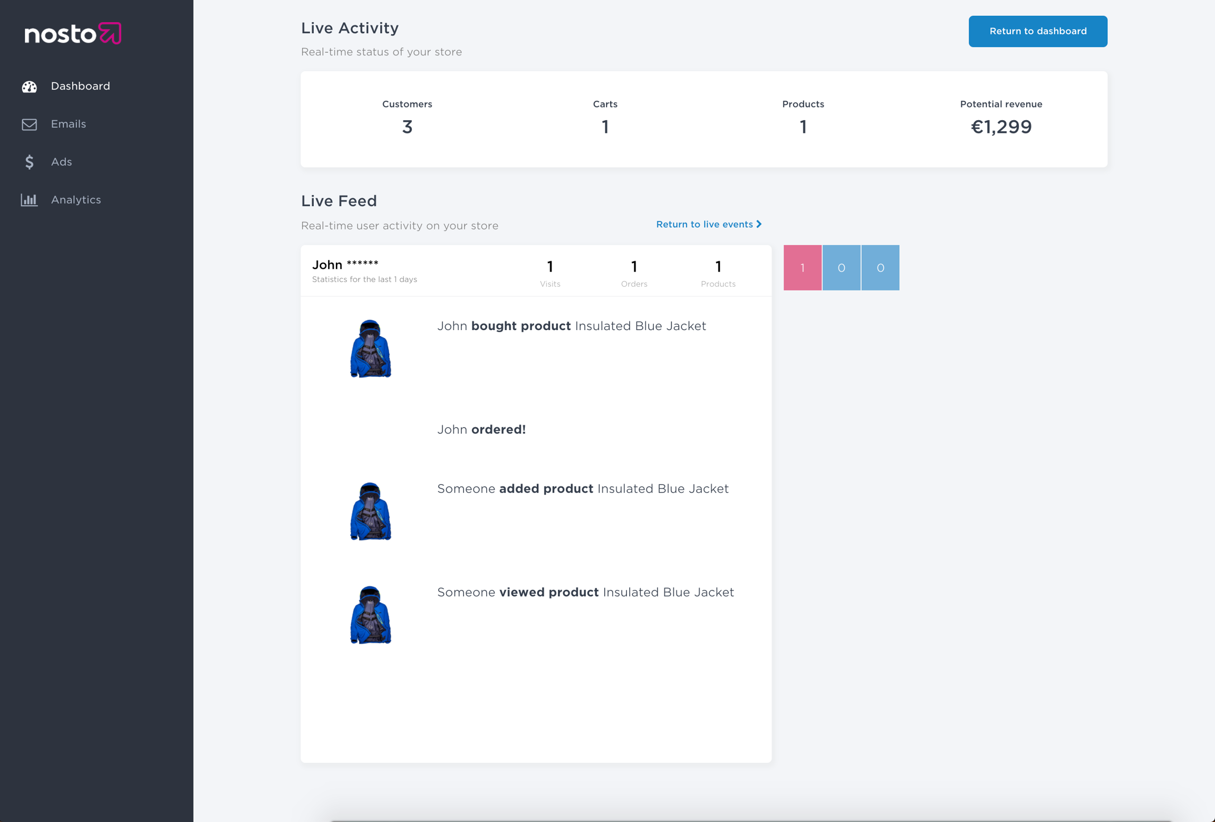Go to the Ads section
Image resolution: width=1215 pixels, height=822 pixels.
(61, 162)
